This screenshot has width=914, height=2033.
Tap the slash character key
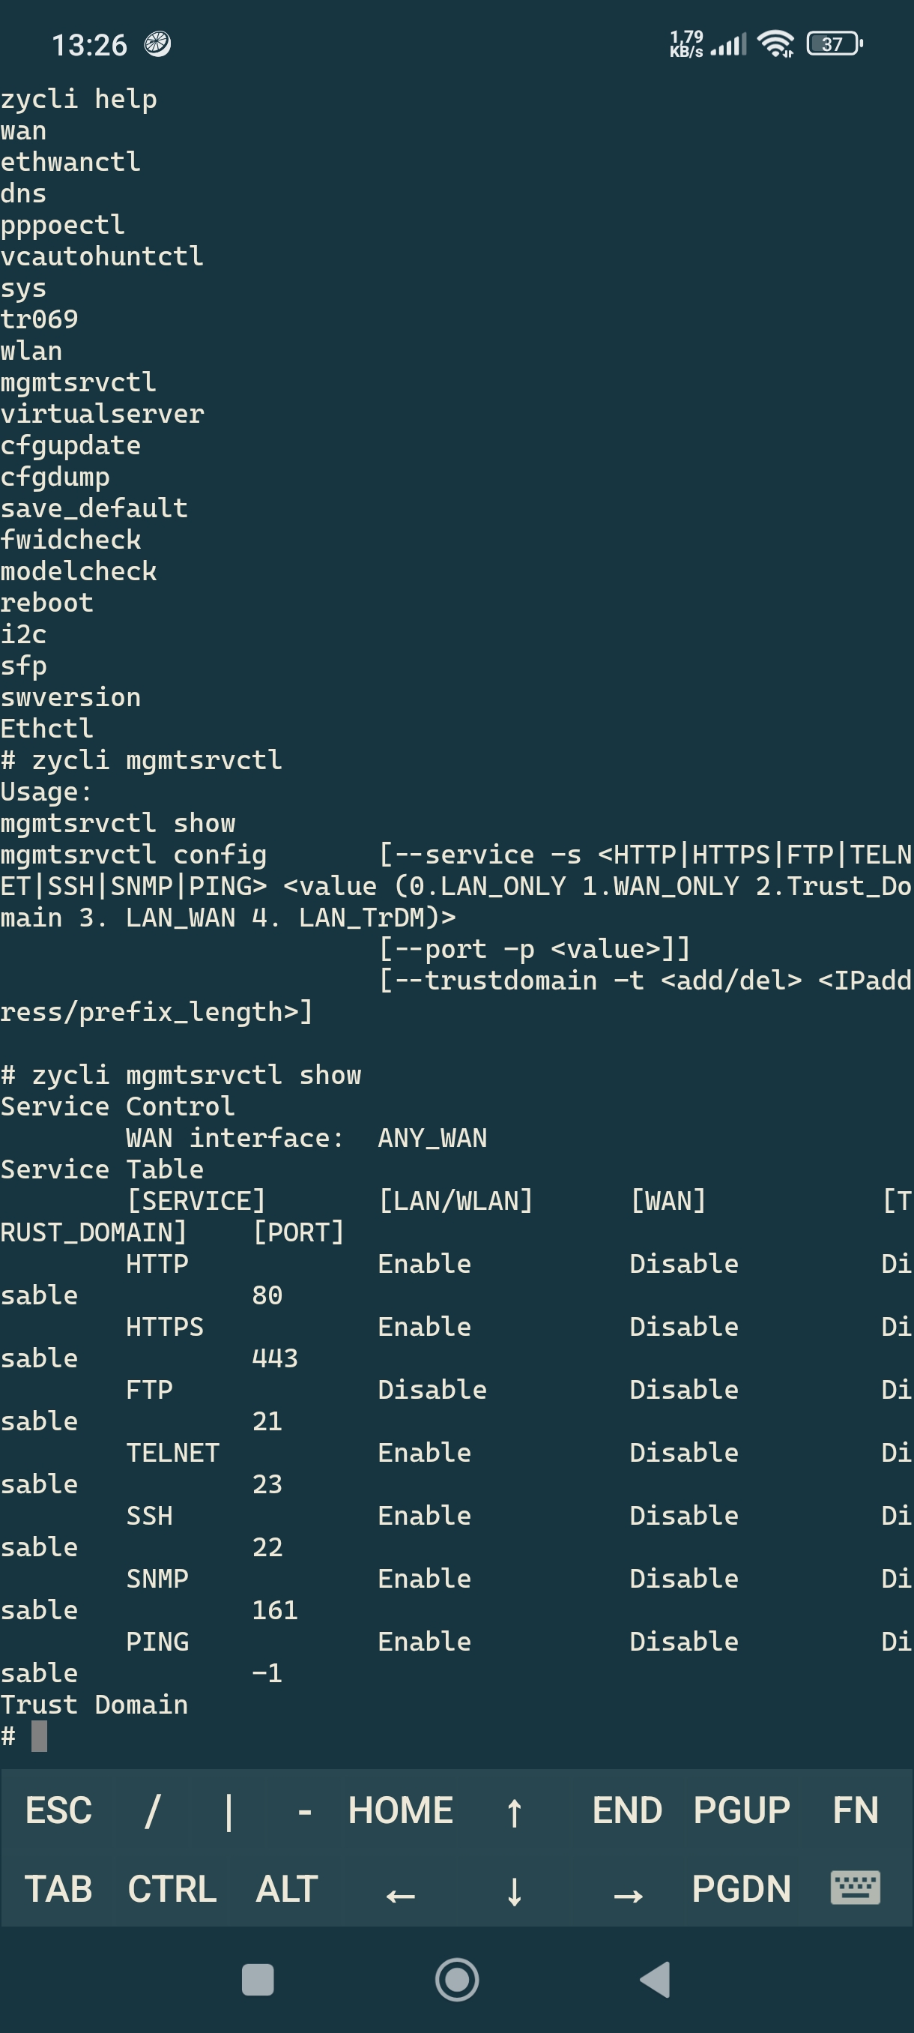[x=153, y=1810]
